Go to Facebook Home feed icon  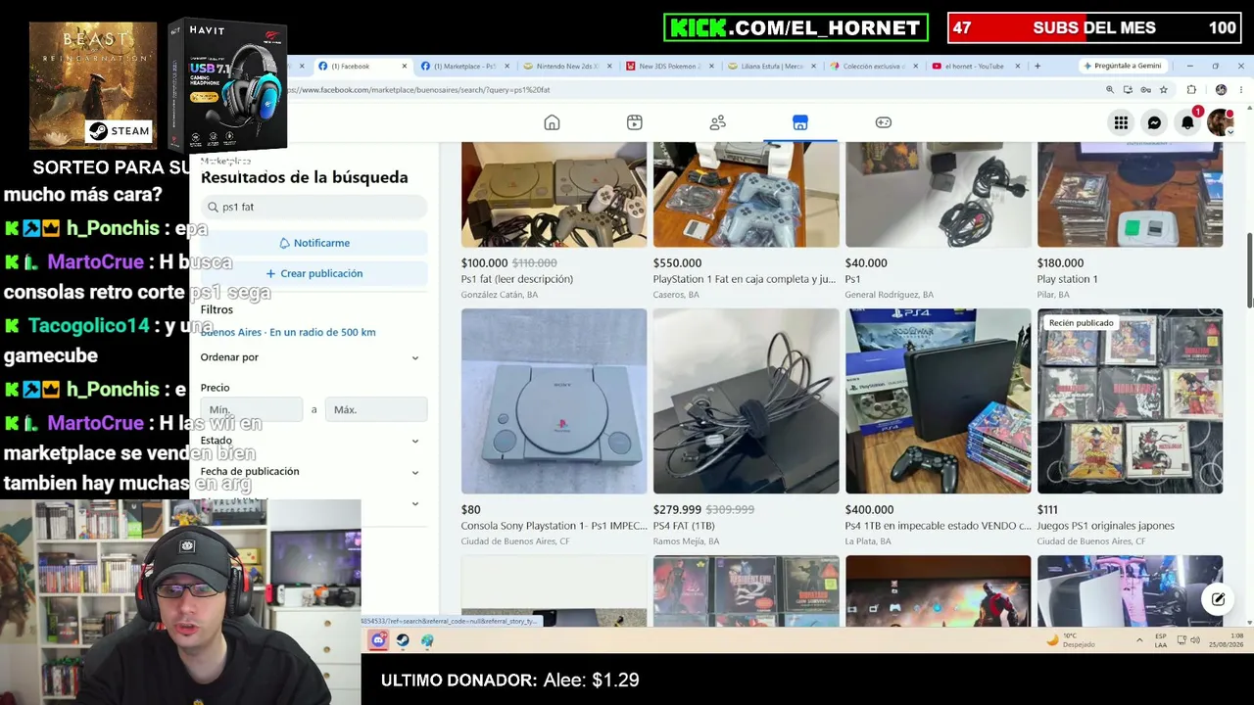click(x=552, y=122)
